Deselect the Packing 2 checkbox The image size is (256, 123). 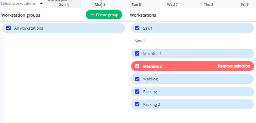tap(137, 104)
